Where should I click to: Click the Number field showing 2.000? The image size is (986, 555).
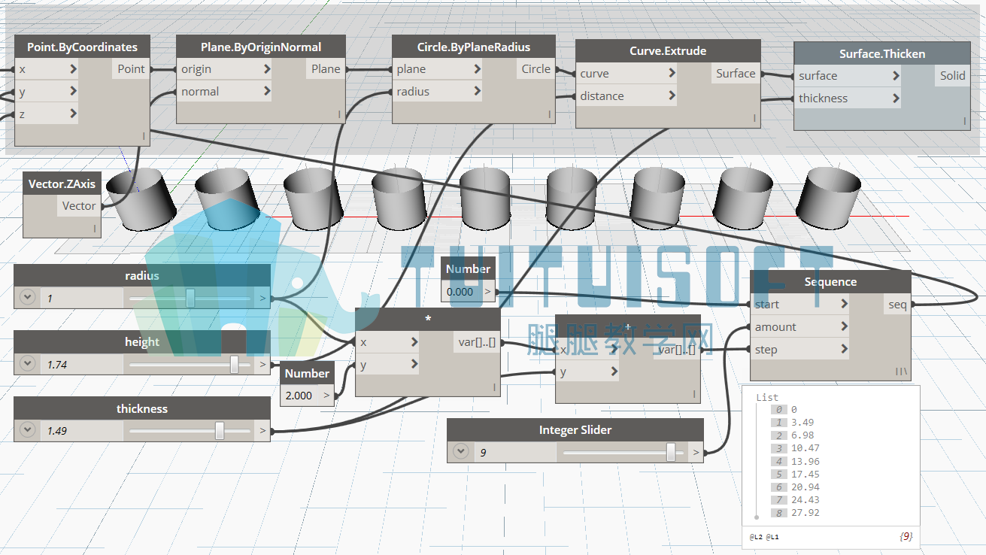click(300, 396)
